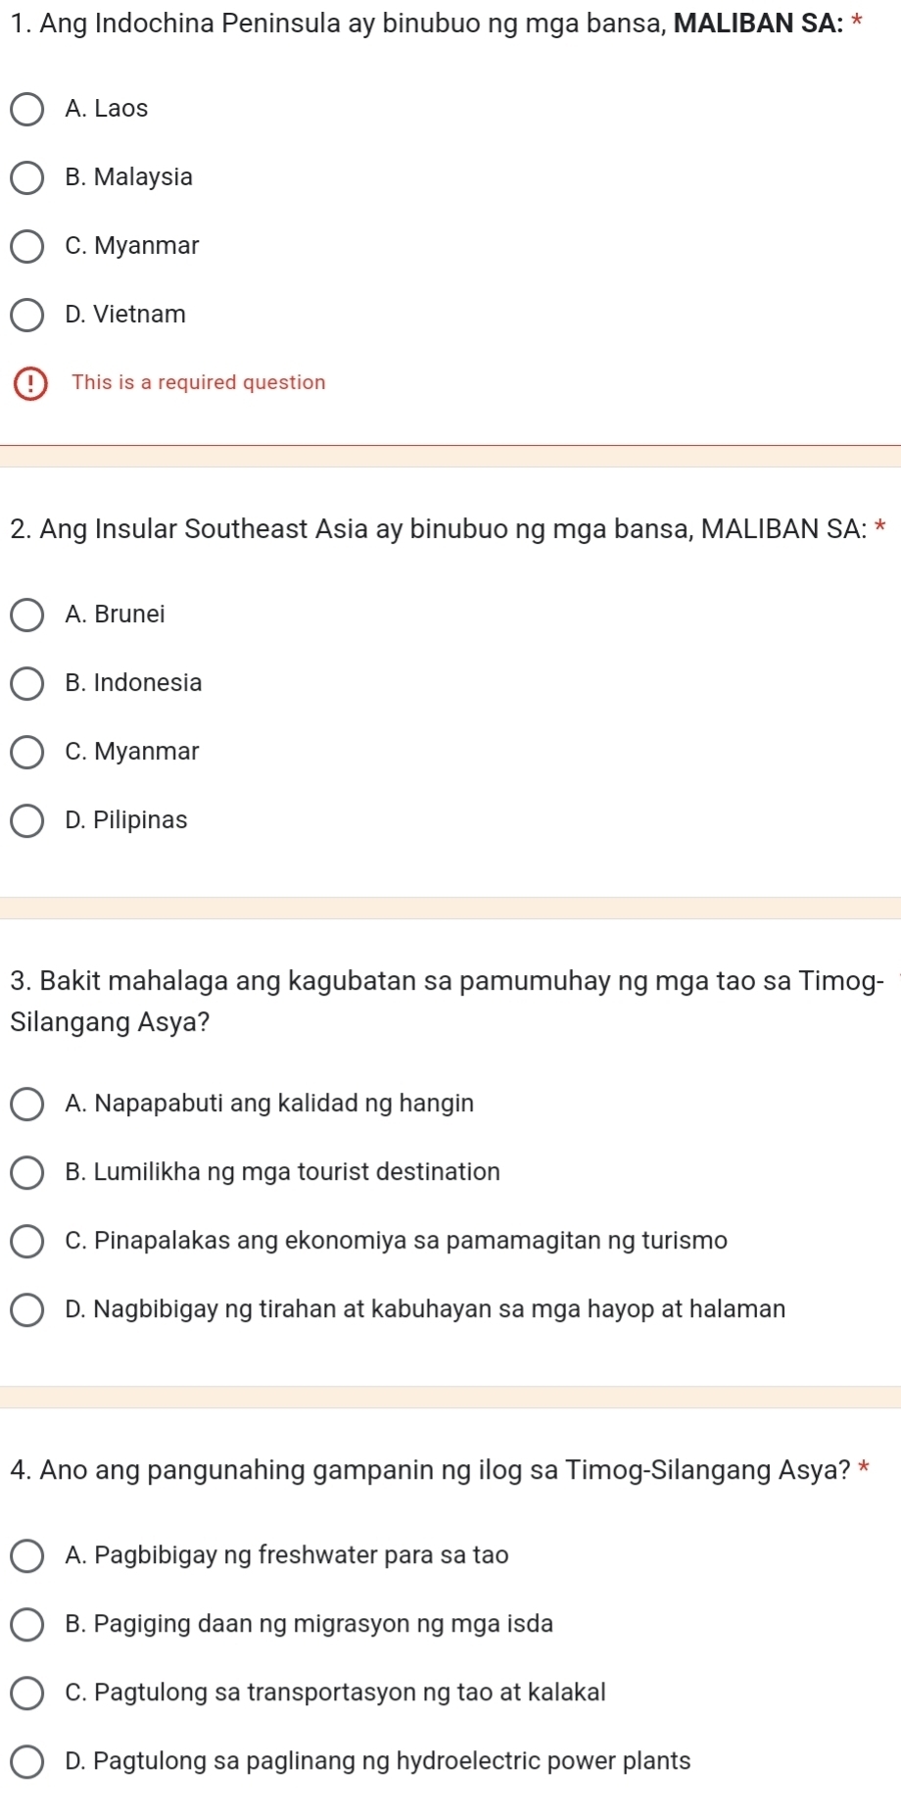Select radio button A. Brunei
Screen dimensions: 901x1816
28,614
